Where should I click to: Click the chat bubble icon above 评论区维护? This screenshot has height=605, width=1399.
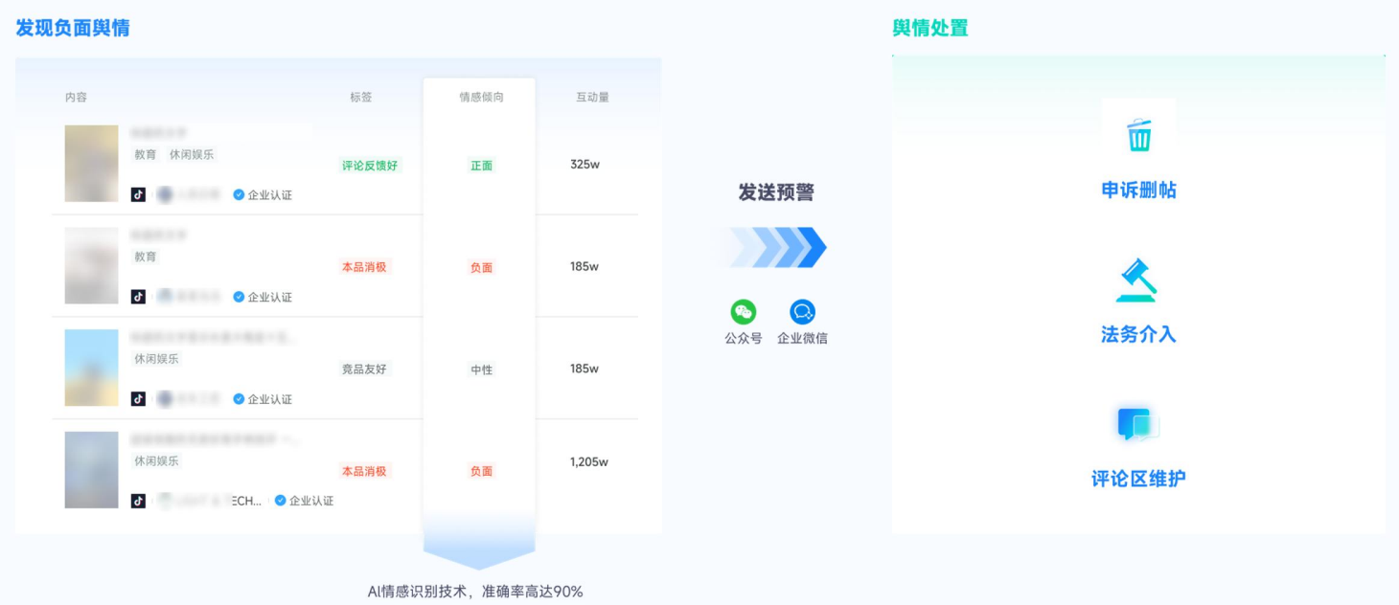[1137, 424]
